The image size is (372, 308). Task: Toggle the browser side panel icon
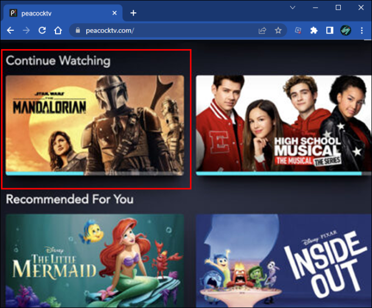coord(329,30)
